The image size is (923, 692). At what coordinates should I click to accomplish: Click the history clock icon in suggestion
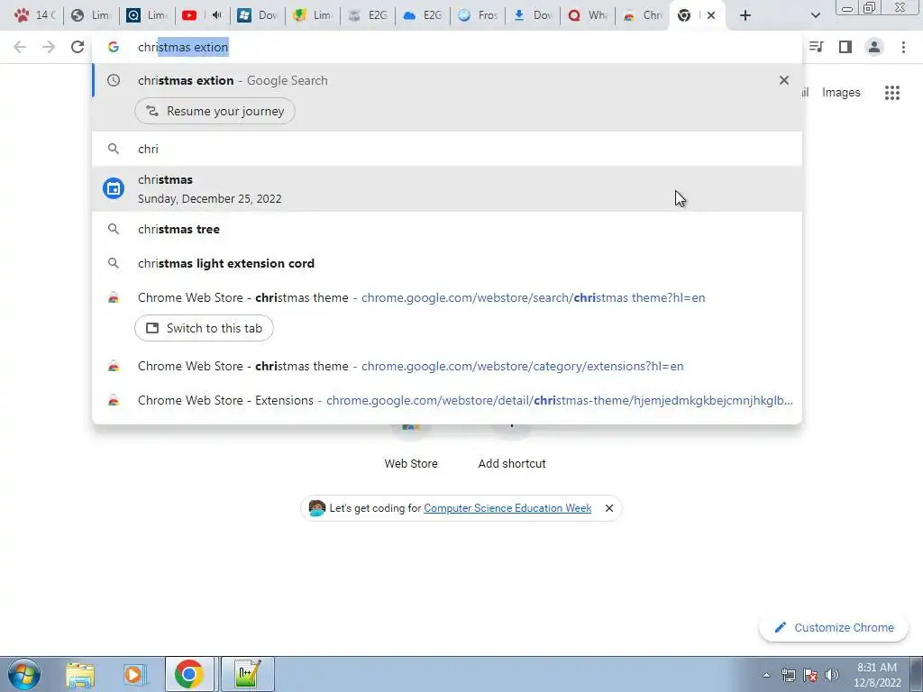click(x=114, y=80)
